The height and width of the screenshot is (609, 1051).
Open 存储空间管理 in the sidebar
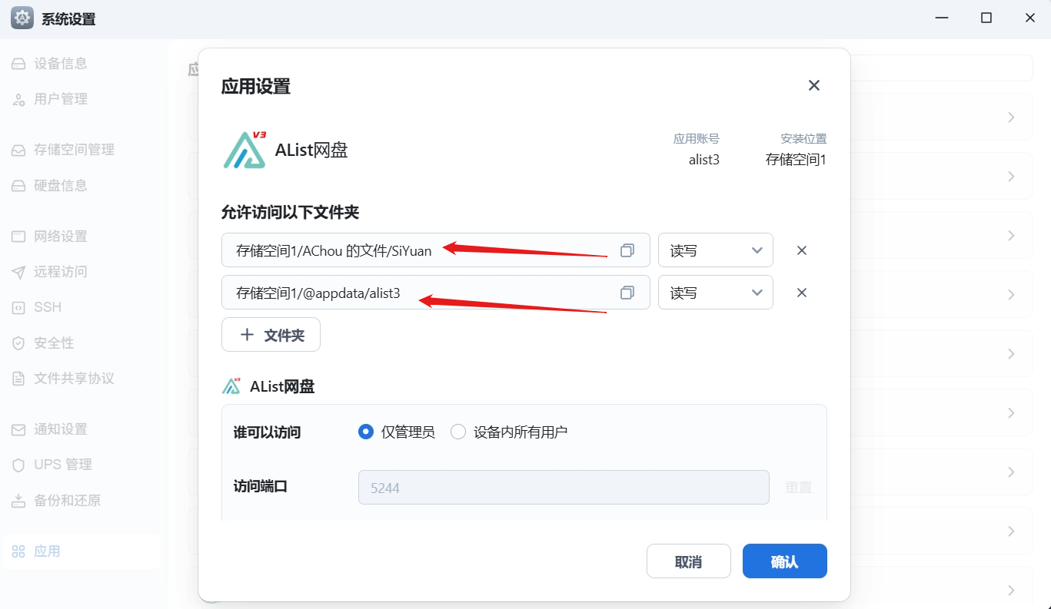pos(74,150)
